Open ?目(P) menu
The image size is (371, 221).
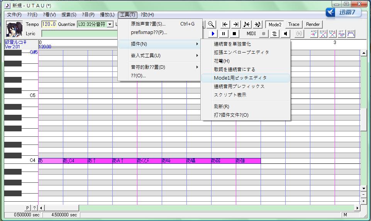coord(88,15)
